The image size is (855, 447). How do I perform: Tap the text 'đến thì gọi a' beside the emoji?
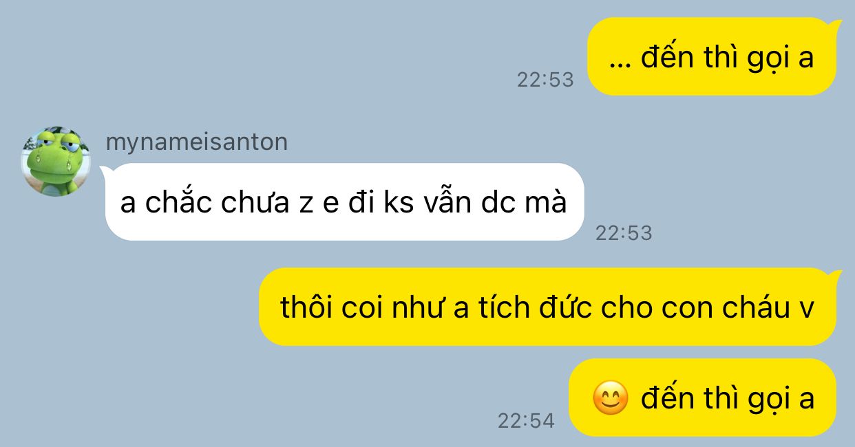pos(728,397)
